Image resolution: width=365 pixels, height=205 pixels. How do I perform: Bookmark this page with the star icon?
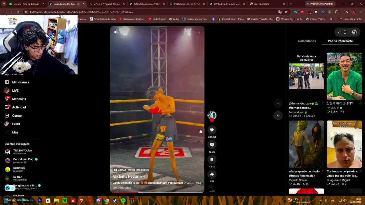[x=286, y=12]
